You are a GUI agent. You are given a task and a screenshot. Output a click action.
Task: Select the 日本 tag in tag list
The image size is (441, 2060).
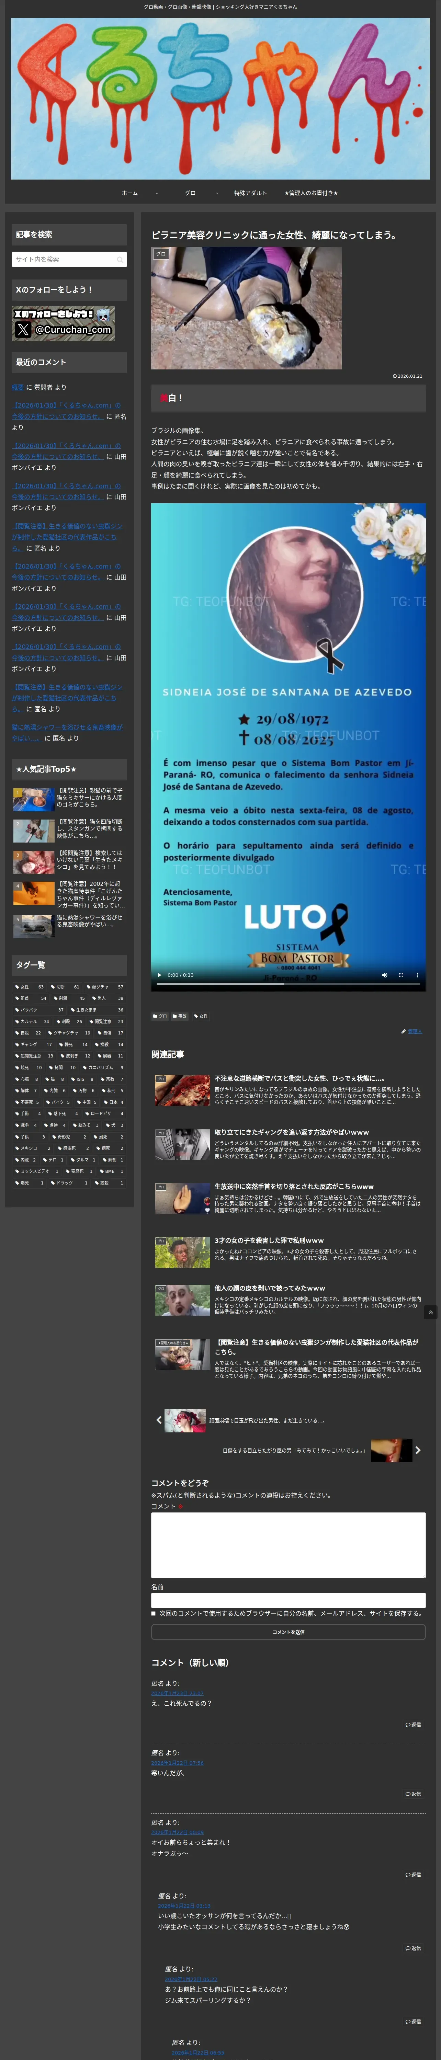click(114, 1102)
